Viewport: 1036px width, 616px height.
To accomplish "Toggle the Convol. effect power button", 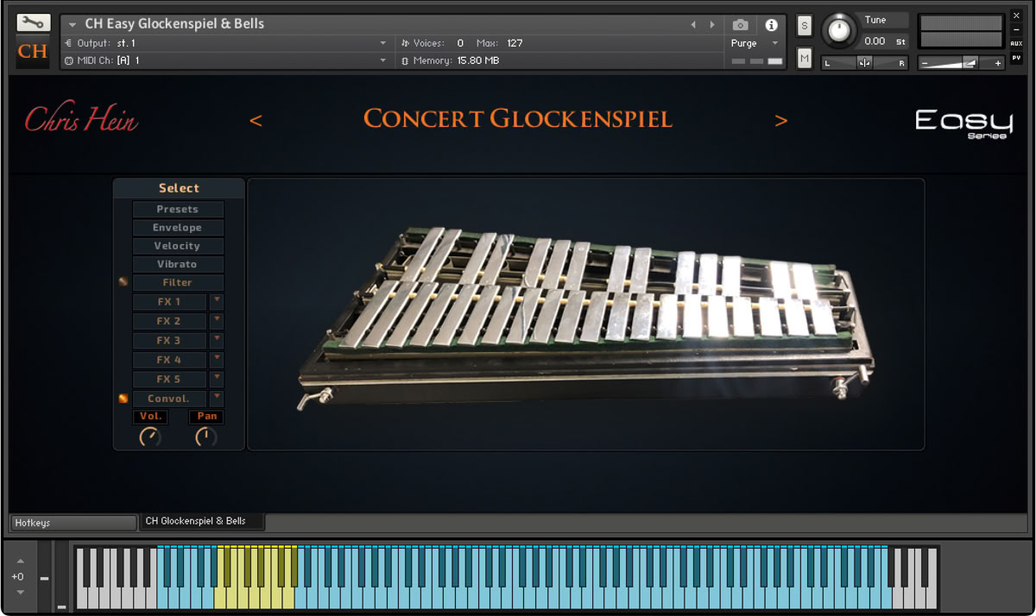I will point(123,399).
